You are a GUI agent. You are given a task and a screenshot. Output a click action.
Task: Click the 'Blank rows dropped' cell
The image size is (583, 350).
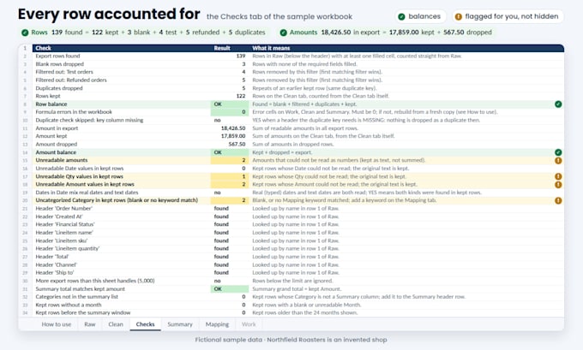(122, 64)
